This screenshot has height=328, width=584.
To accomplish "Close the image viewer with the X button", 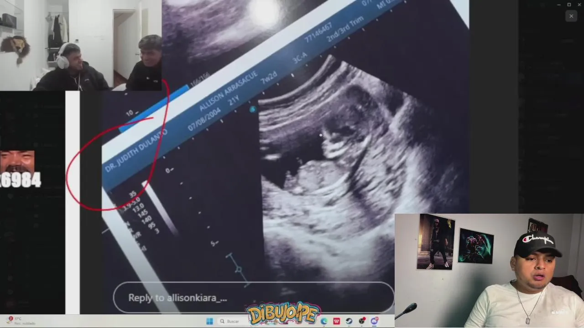I will pos(571,16).
